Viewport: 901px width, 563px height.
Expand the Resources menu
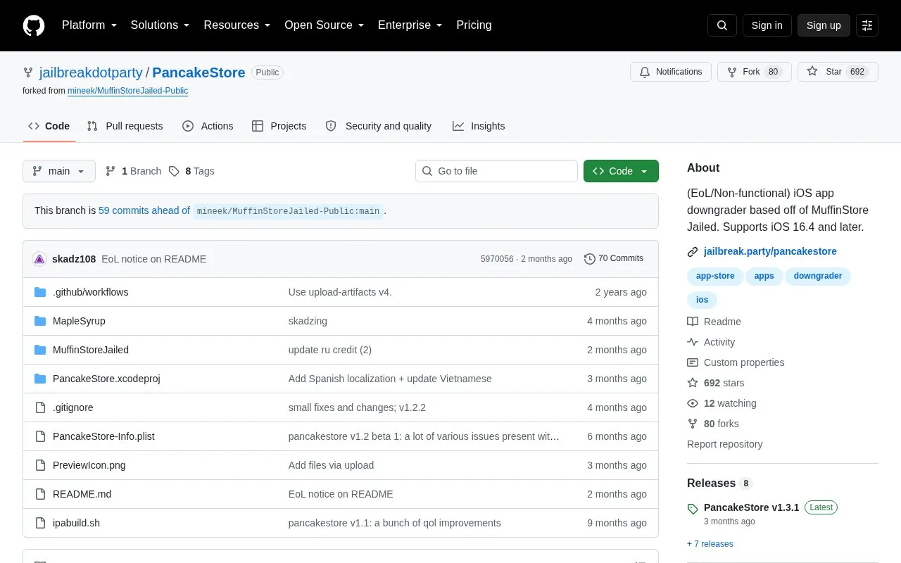[x=237, y=25]
